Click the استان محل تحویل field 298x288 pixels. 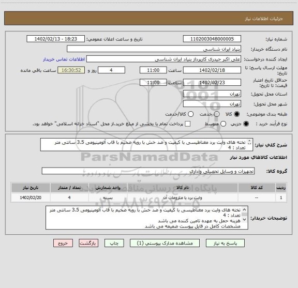point(212,94)
